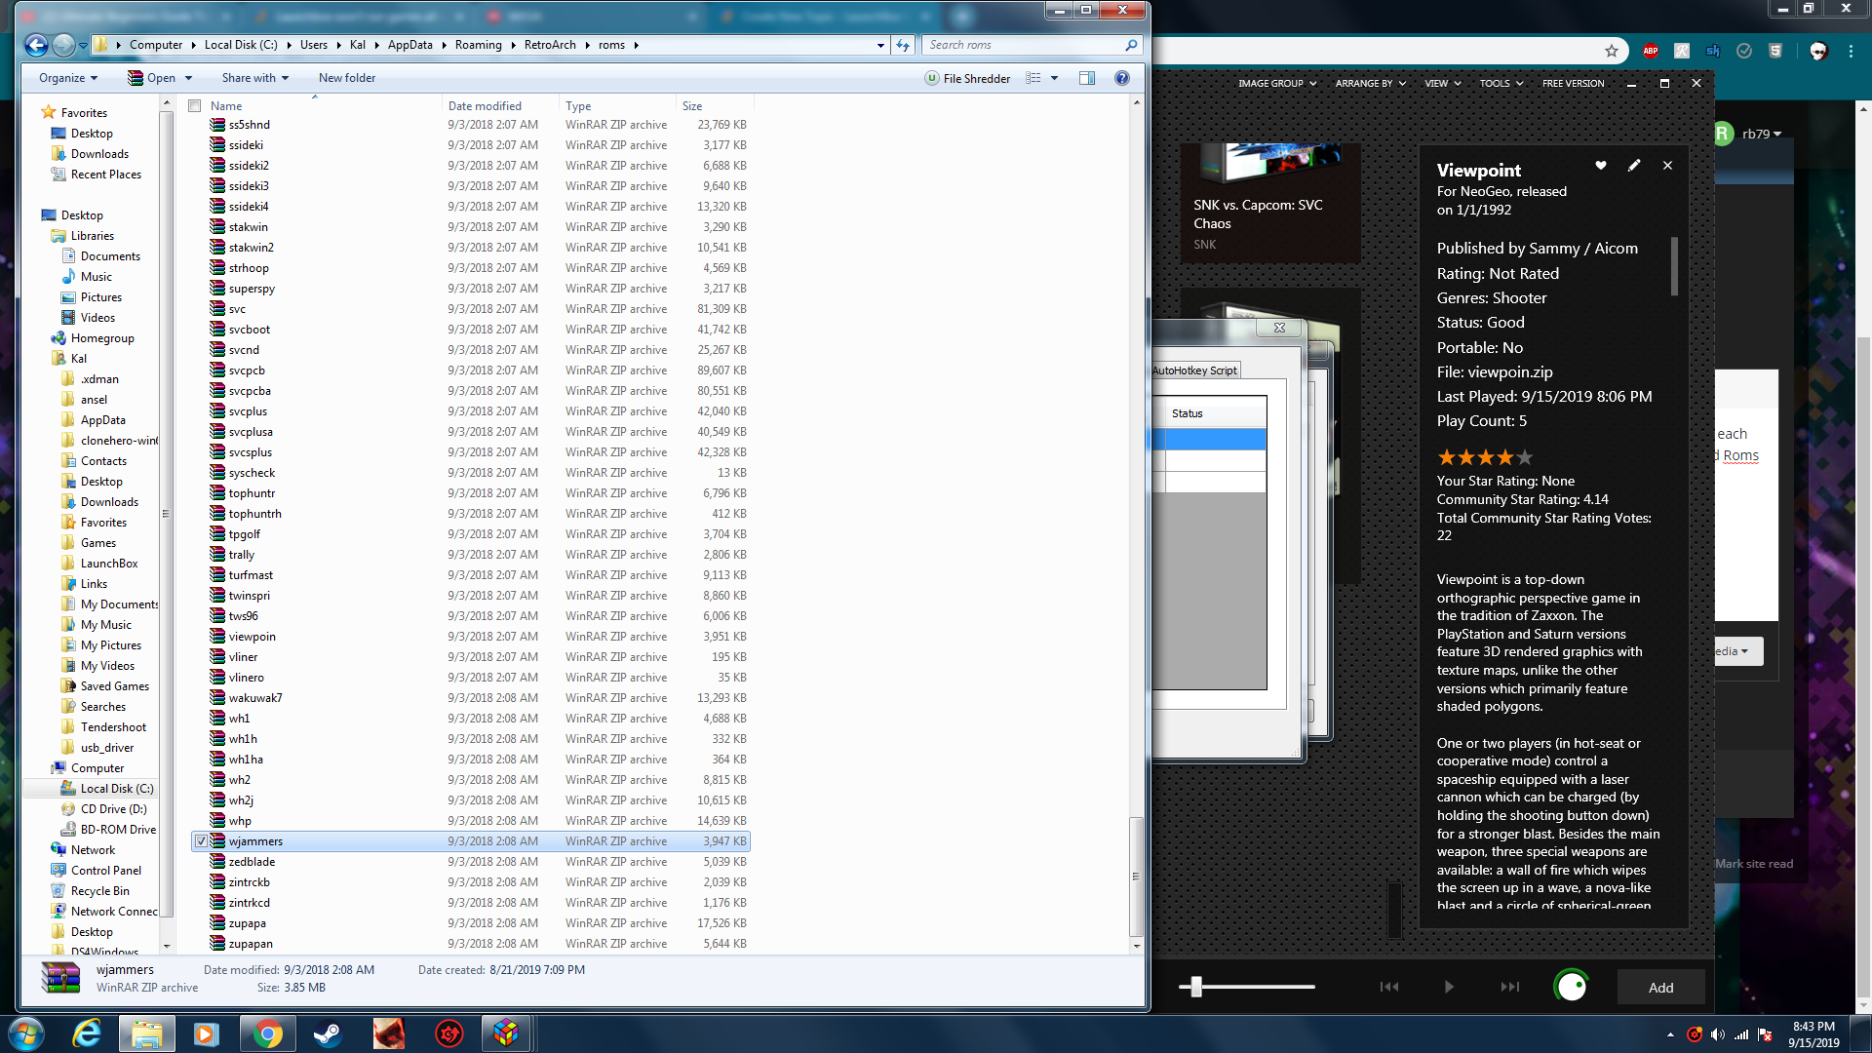Screen dimensions: 1872x1053
Task: Click the Status column header in dialog
Action: click(x=1216, y=413)
